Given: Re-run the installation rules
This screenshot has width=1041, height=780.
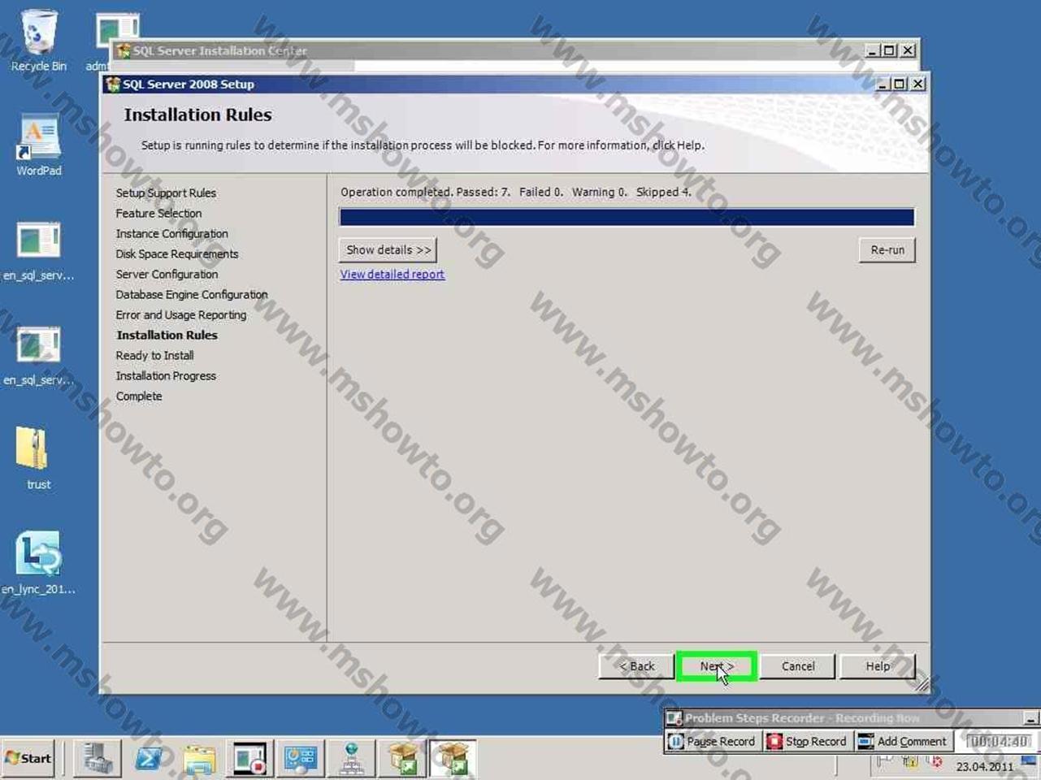Looking at the screenshot, I should pyautogui.click(x=887, y=250).
